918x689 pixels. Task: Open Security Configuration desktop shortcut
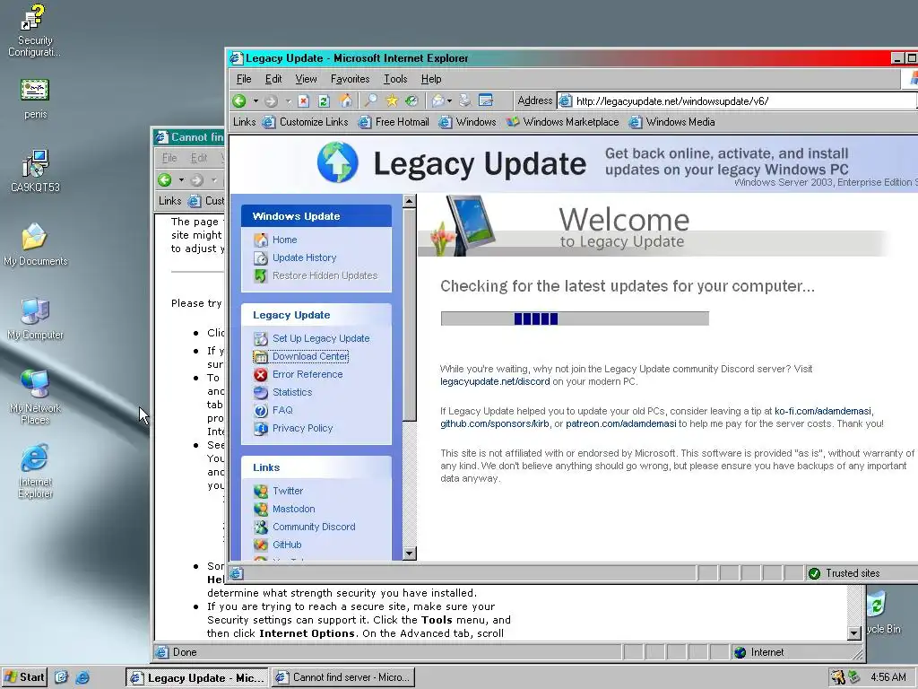coord(34,31)
